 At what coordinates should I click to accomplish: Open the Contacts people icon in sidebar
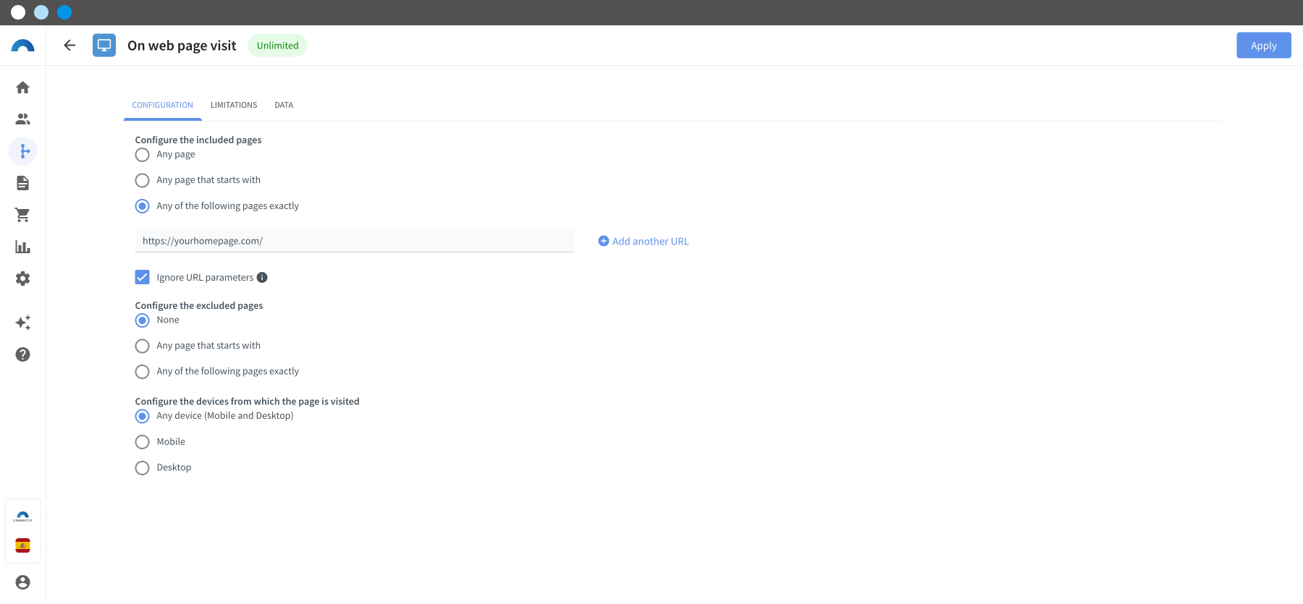pyautogui.click(x=22, y=119)
